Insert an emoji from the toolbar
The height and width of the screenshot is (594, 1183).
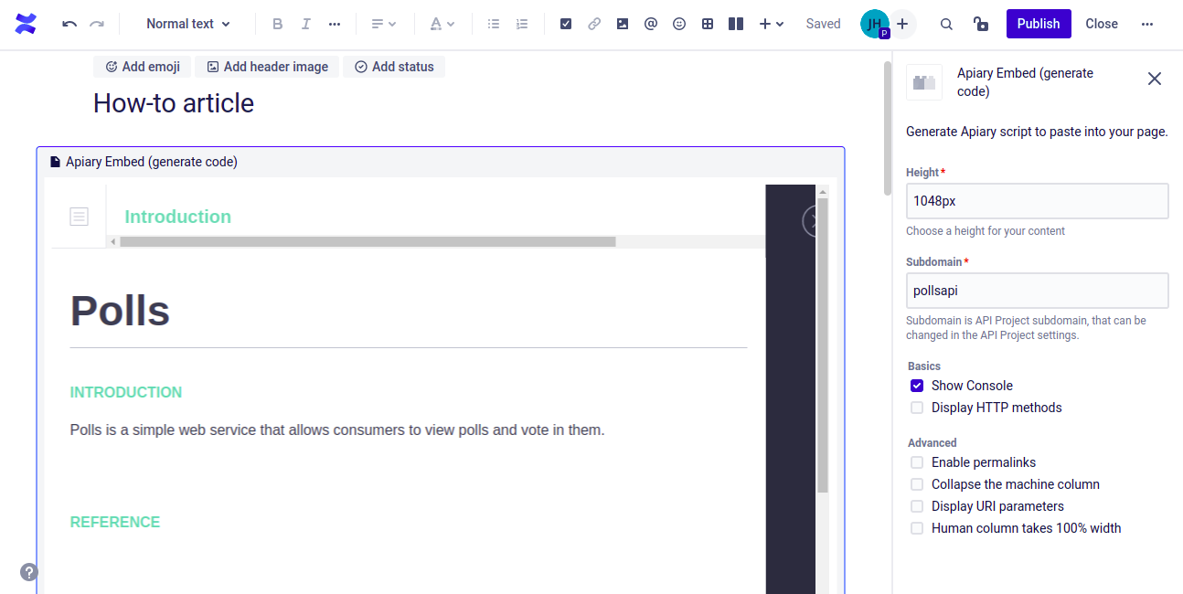[679, 25]
